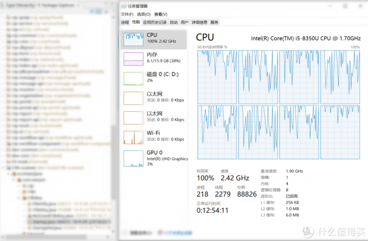Select the Wi-Fi activity thumbnail graph

point(133,137)
